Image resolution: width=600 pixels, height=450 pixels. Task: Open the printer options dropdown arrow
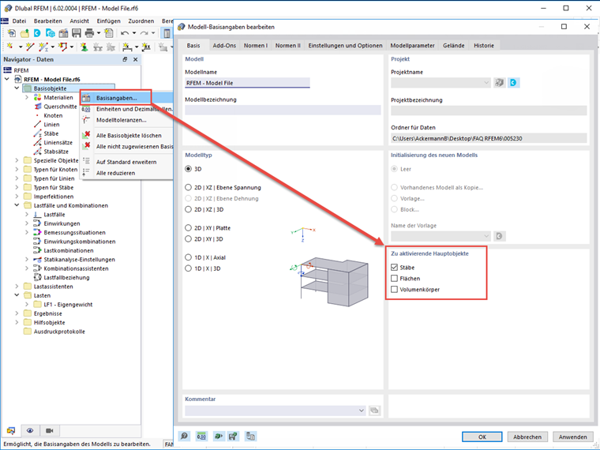(99, 33)
